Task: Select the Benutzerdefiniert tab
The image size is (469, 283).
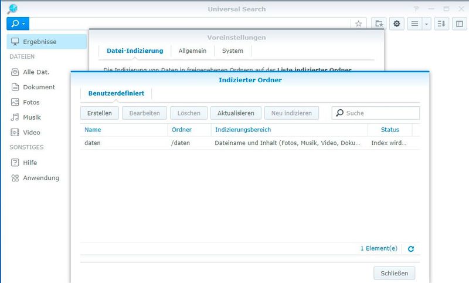Action: [x=116, y=93]
